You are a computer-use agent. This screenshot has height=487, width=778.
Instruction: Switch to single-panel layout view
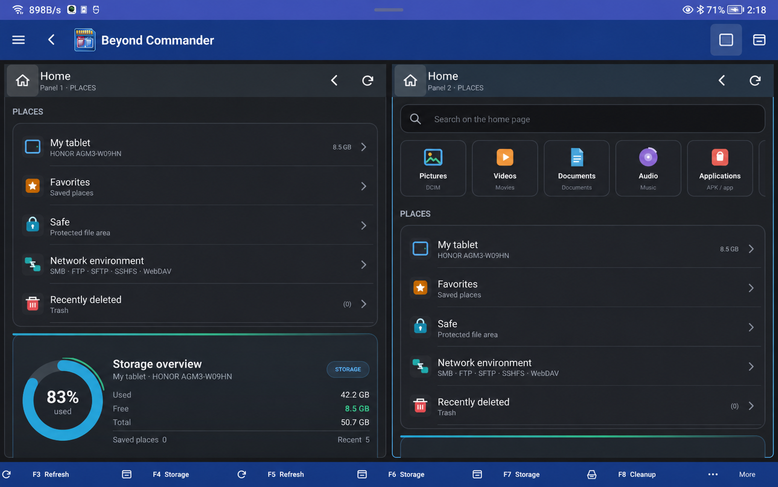(726, 40)
